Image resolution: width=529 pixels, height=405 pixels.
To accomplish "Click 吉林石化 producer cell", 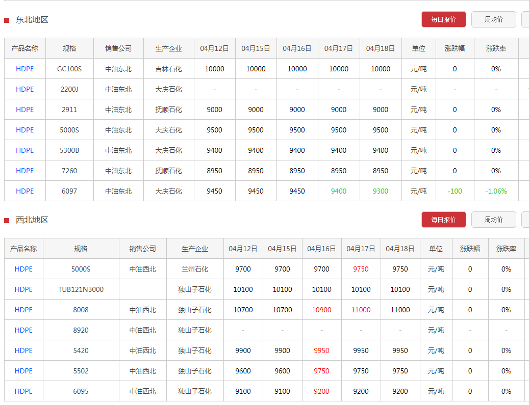I will [169, 69].
